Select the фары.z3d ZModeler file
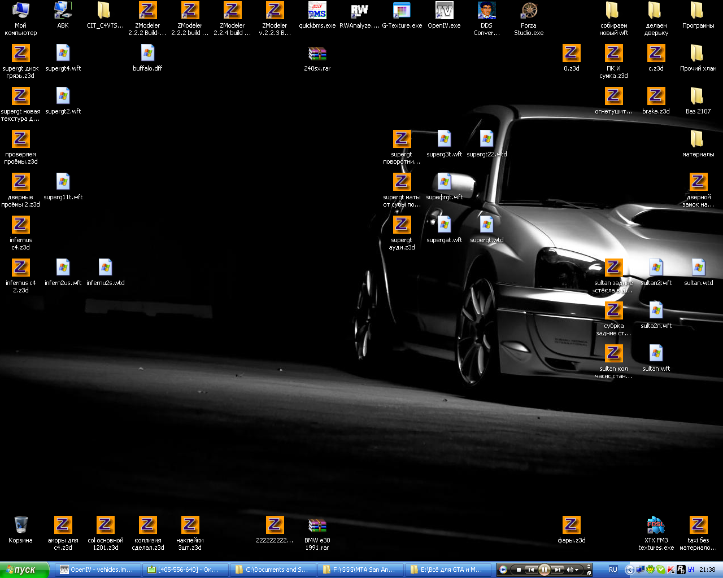This screenshot has height=578, width=723. tap(571, 526)
